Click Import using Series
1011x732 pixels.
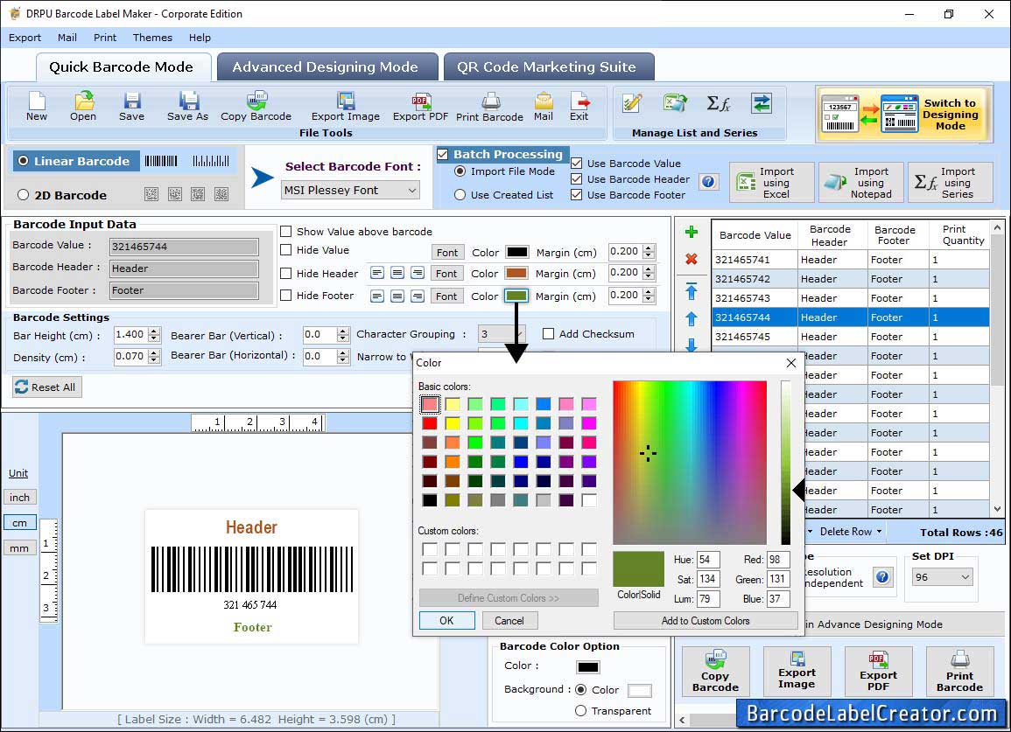point(951,183)
